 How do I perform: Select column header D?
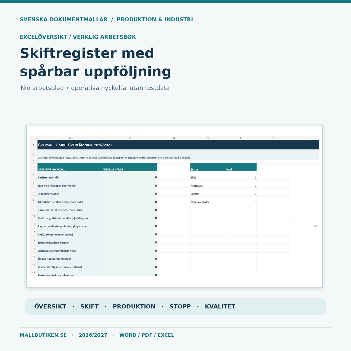pyautogui.click(x=208, y=138)
